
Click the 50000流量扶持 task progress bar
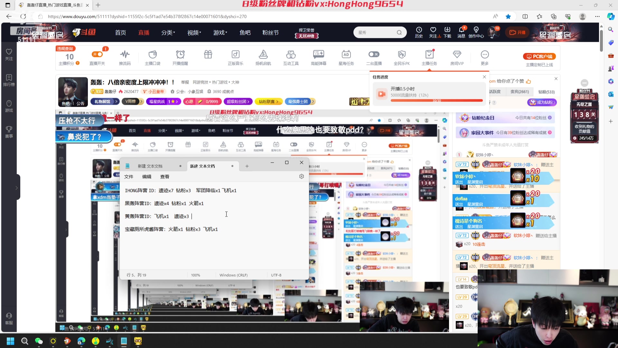pyautogui.click(x=436, y=100)
